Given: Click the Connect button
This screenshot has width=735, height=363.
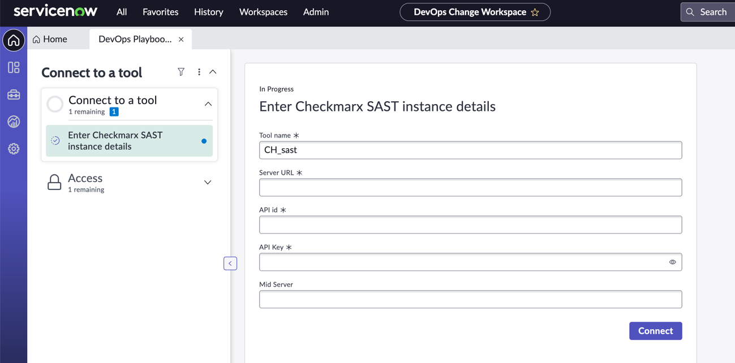Looking at the screenshot, I should 655,331.
